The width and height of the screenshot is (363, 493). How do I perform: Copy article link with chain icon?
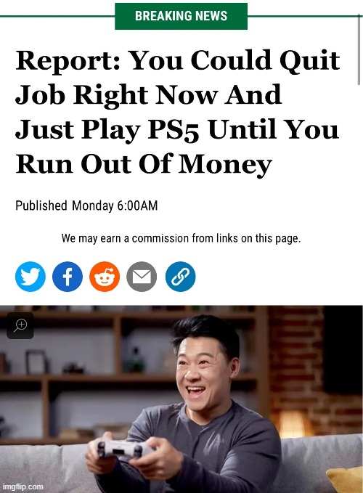tap(180, 277)
